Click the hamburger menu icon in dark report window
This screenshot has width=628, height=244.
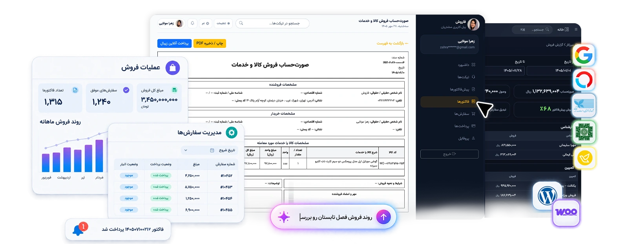[x=576, y=29]
